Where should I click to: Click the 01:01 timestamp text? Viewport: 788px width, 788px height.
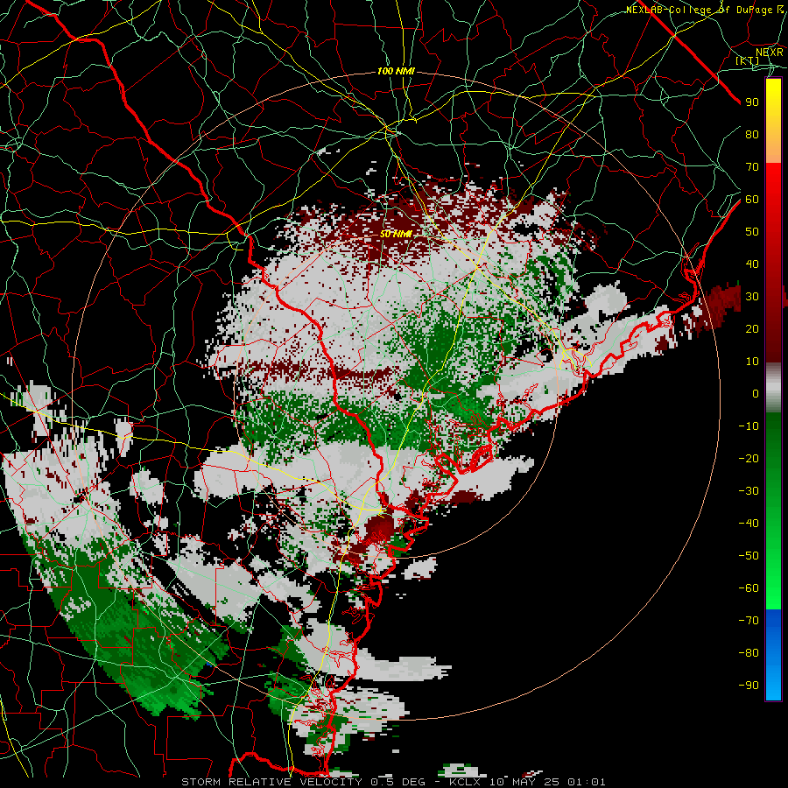point(587,782)
